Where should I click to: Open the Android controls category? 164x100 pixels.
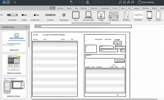coord(60,8)
